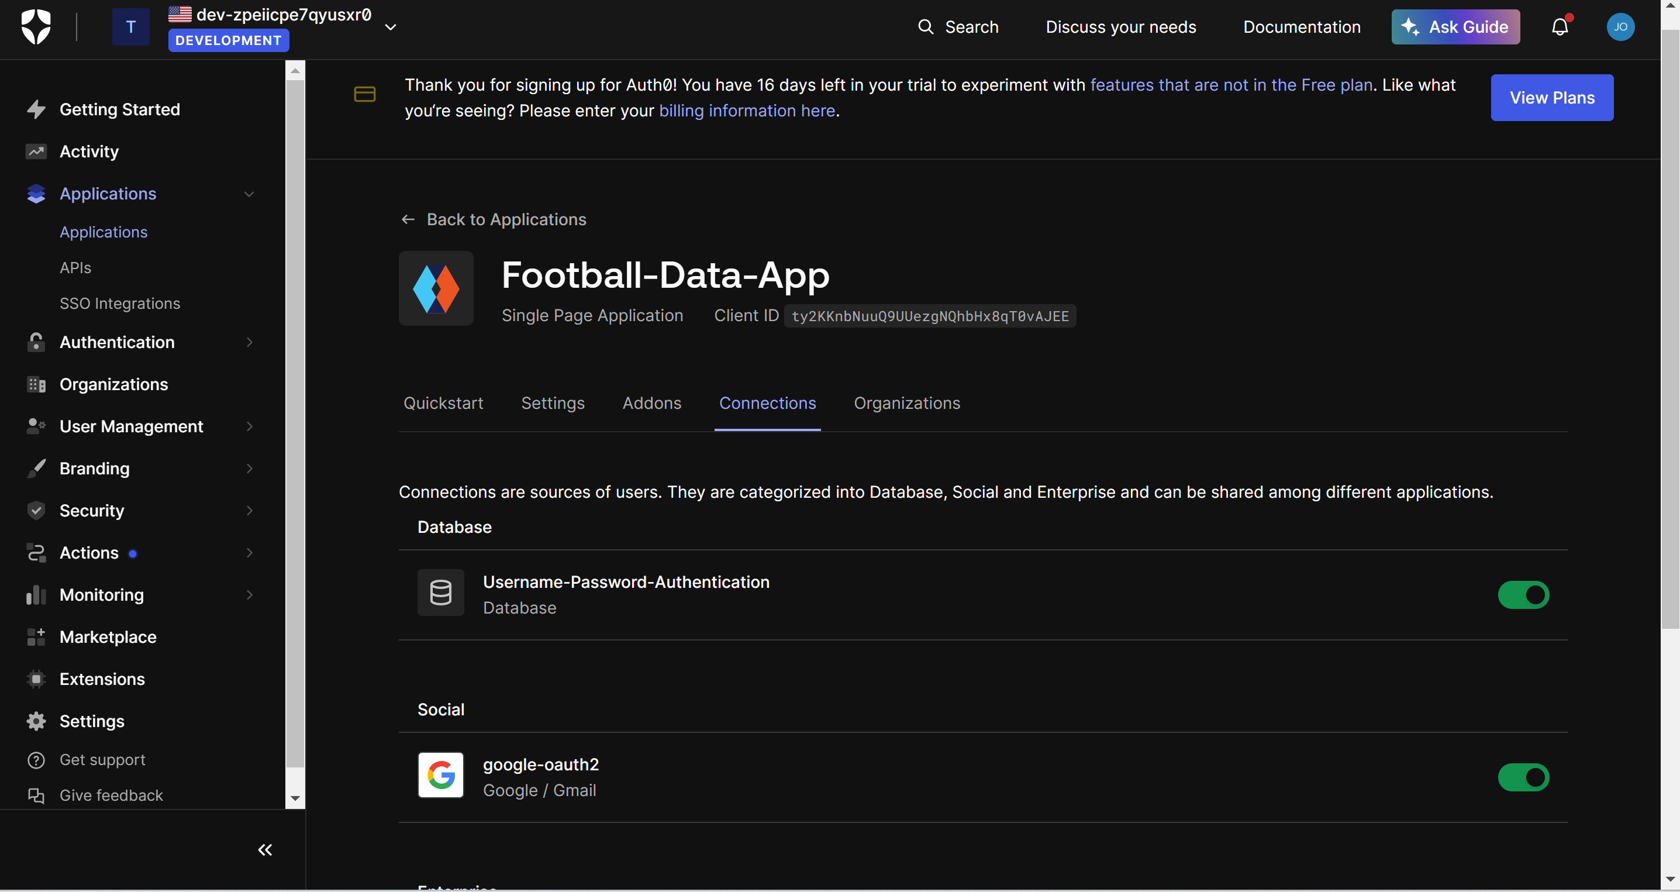1680x892 pixels.
Task: Switch to the Settings tab
Action: coord(553,403)
